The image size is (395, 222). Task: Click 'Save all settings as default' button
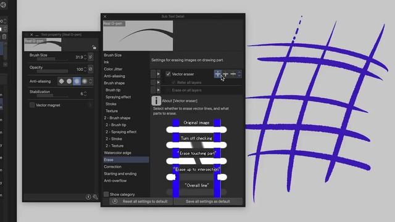click(x=208, y=202)
